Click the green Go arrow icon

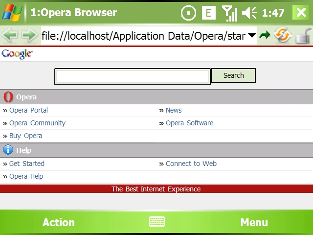(x=265, y=35)
